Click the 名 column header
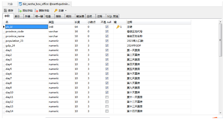Screen dimensions: 223x119 (x=27, y=22)
